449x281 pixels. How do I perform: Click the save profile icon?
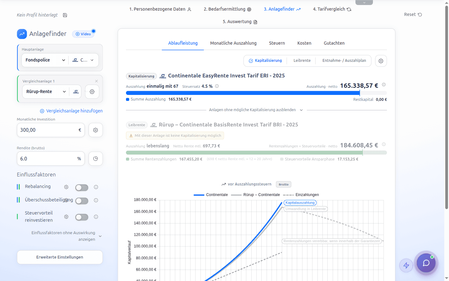pyautogui.click(x=65, y=15)
